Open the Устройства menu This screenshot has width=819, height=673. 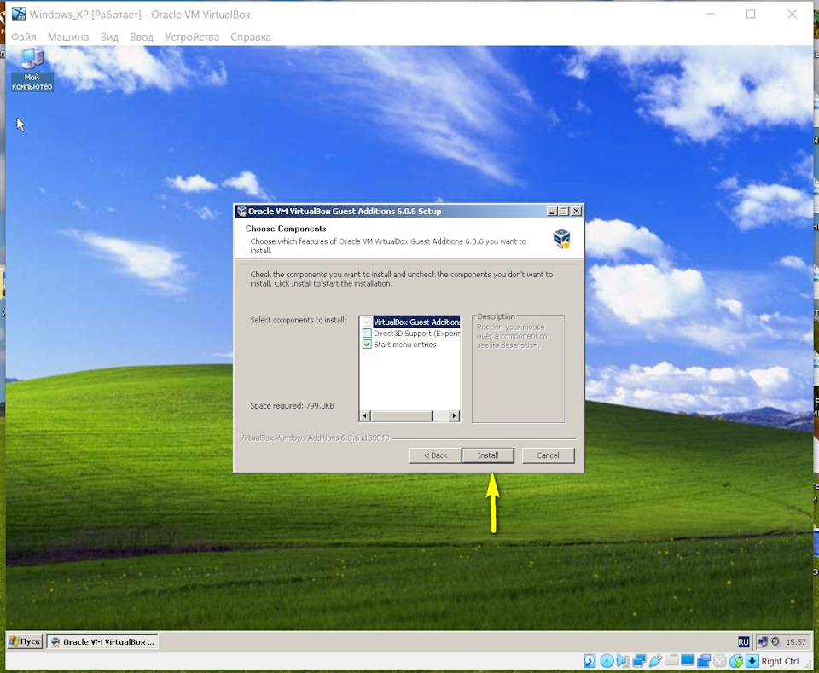coord(192,37)
